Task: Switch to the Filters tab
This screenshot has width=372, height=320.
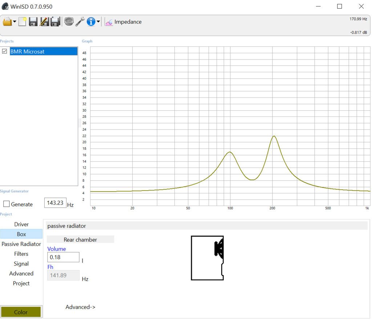Action: 21,254
